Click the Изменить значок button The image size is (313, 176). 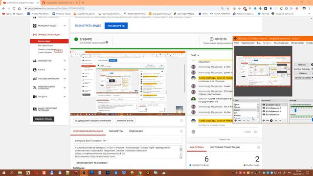click(125, 121)
